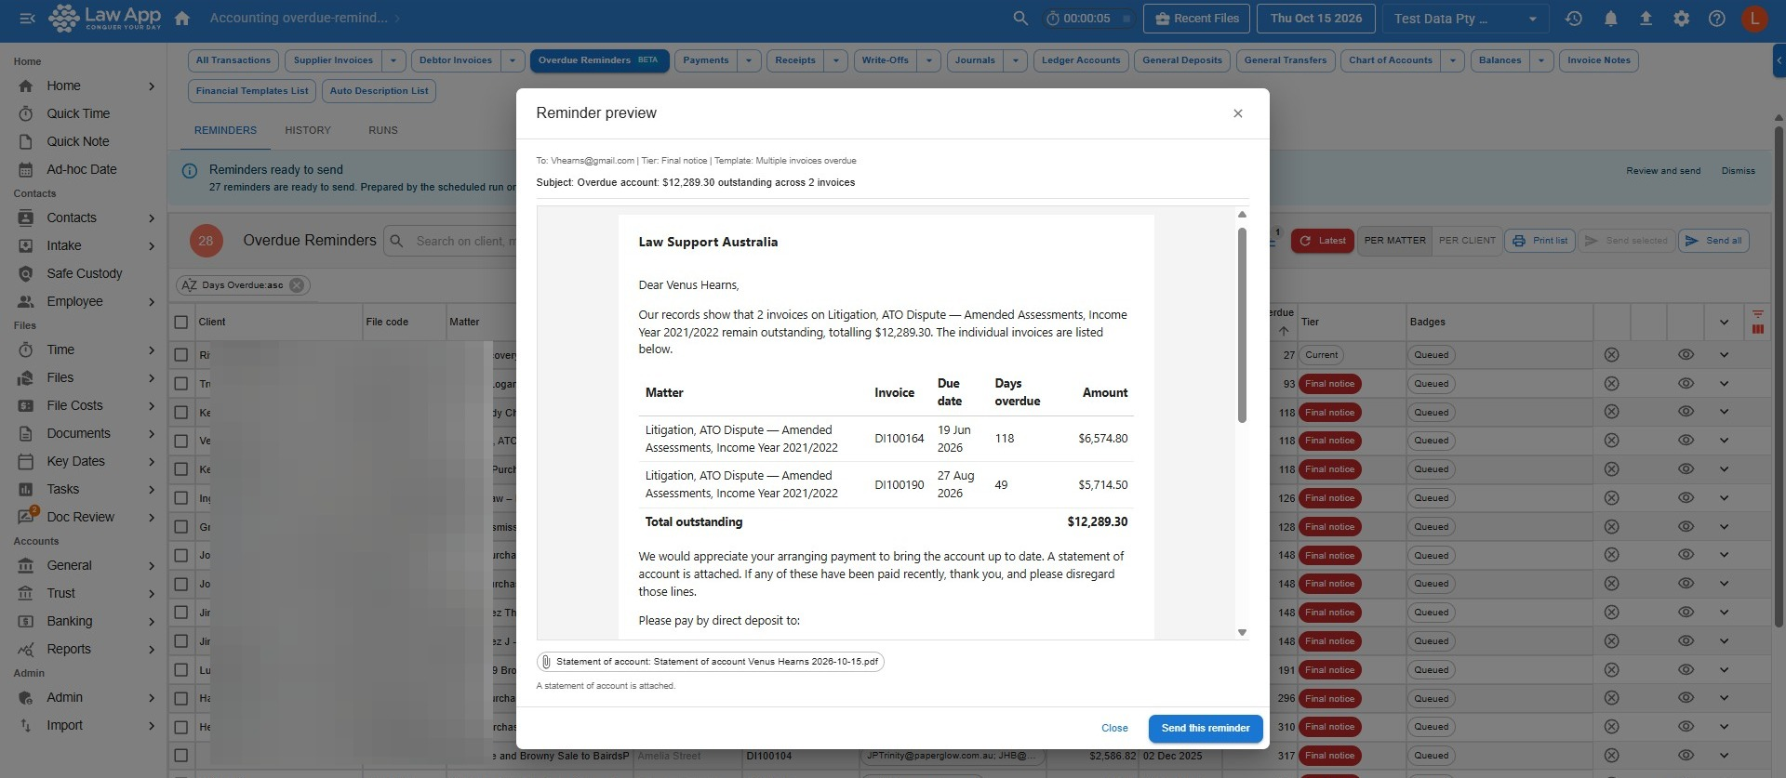Click Send this reminder button
Image resolution: width=1786 pixels, height=778 pixels.
click(x=1206, y=729)
